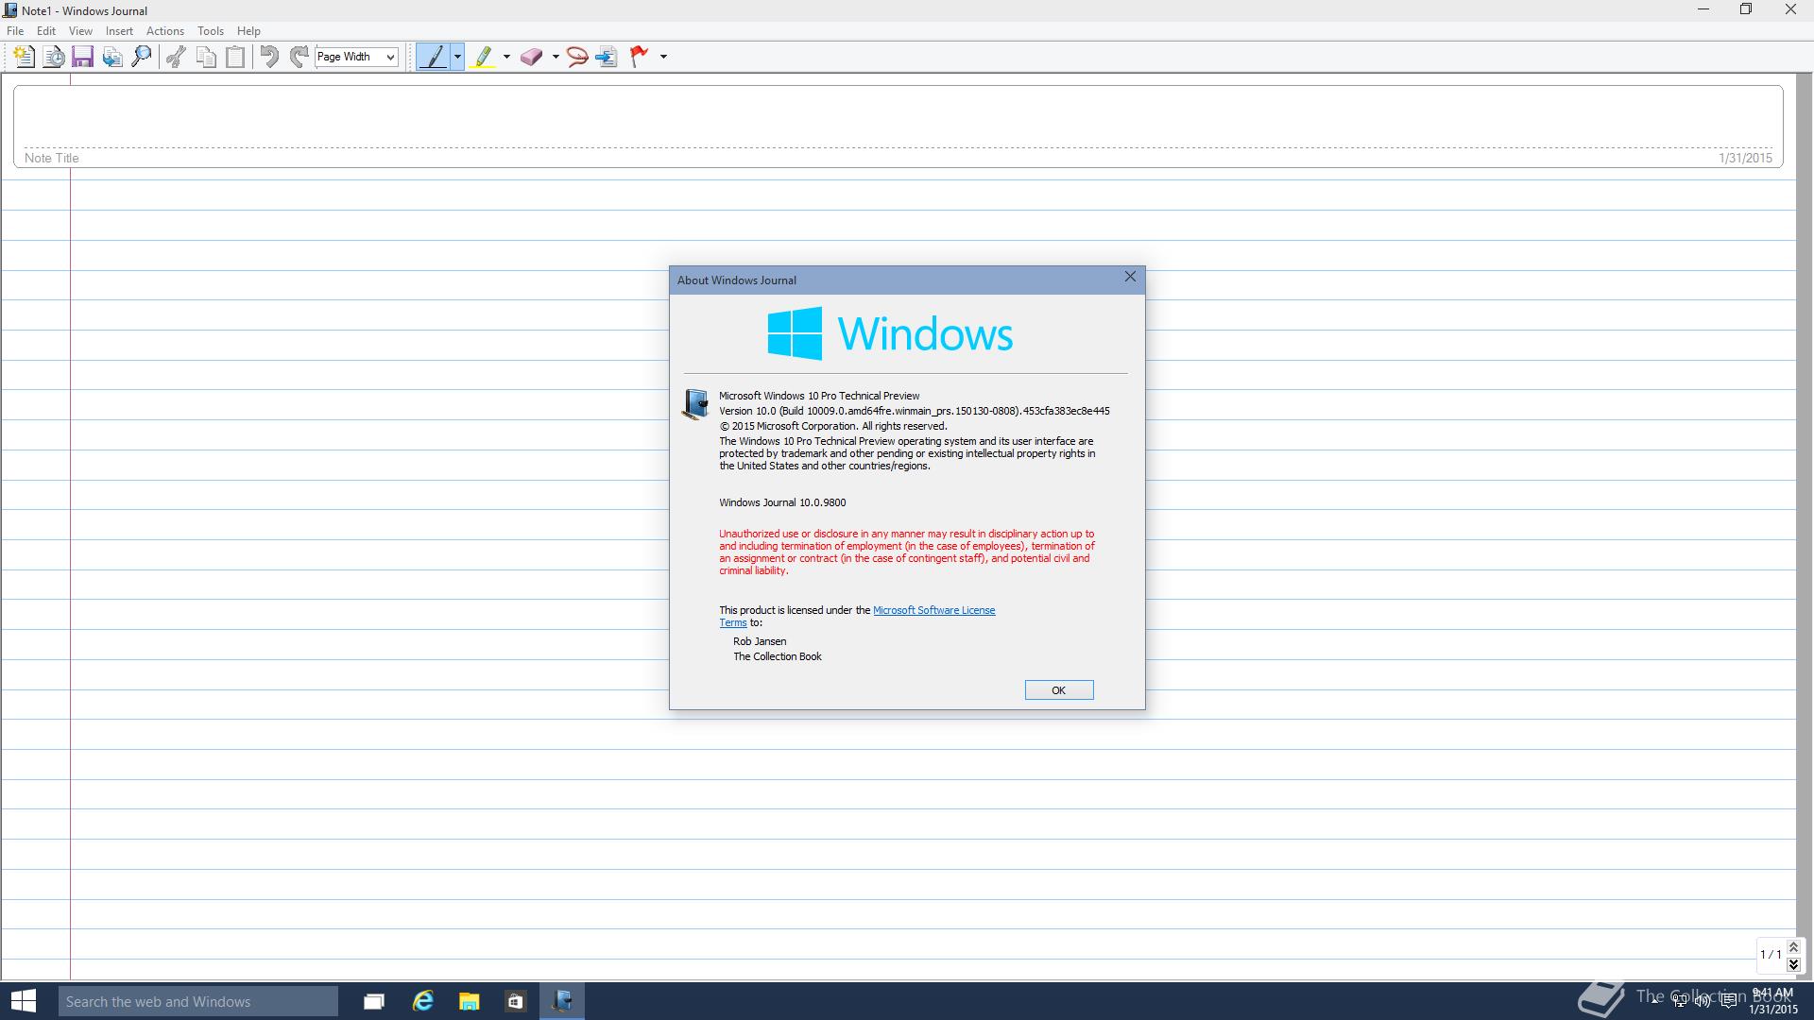Open the Edit menu
The height and width of the screenshot is (1020, 1814).
45,31
